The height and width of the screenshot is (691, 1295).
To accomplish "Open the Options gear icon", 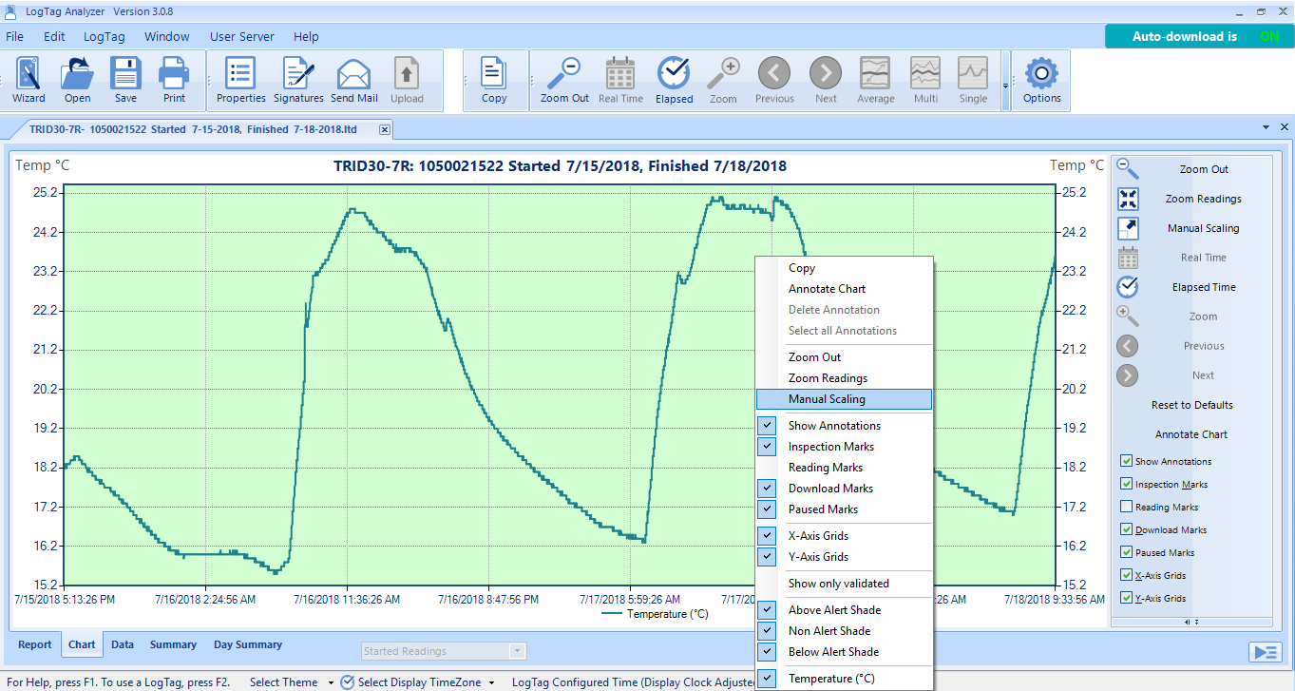I will point(1041,80).
